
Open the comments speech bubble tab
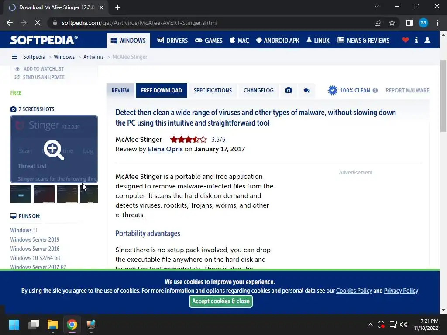pos(306,90)
